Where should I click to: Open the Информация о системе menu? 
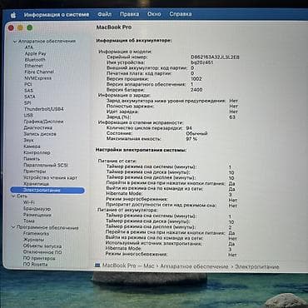click(x=57, y=15)
